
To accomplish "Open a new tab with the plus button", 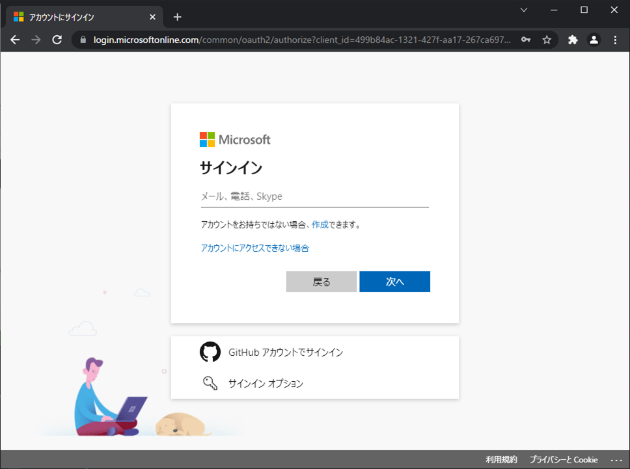I will [x=177, y=17].
